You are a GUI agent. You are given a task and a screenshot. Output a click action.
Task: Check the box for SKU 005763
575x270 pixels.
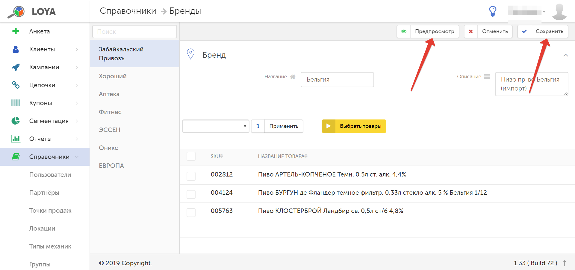[x=191, y=213]
